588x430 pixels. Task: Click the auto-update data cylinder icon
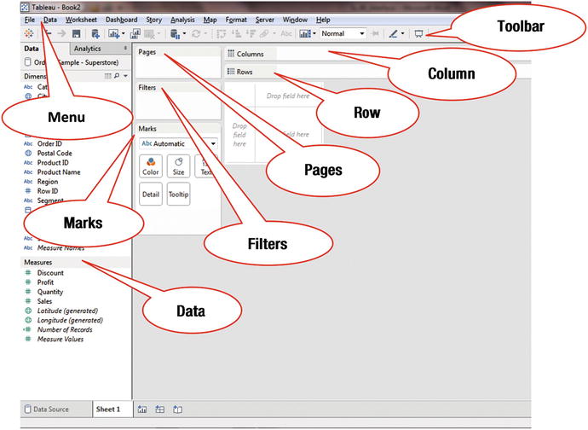[x=175, y=34]
